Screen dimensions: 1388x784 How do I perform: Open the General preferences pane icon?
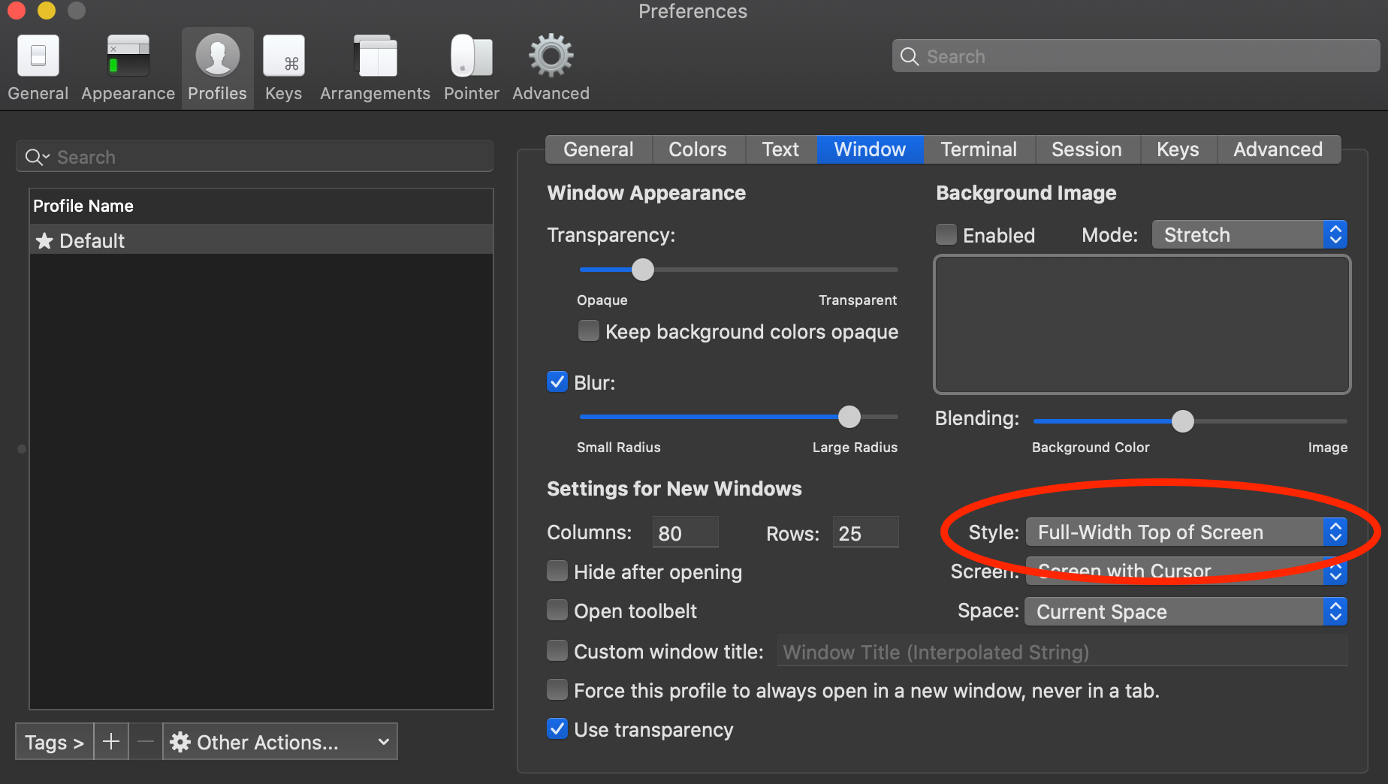[38, 57]
